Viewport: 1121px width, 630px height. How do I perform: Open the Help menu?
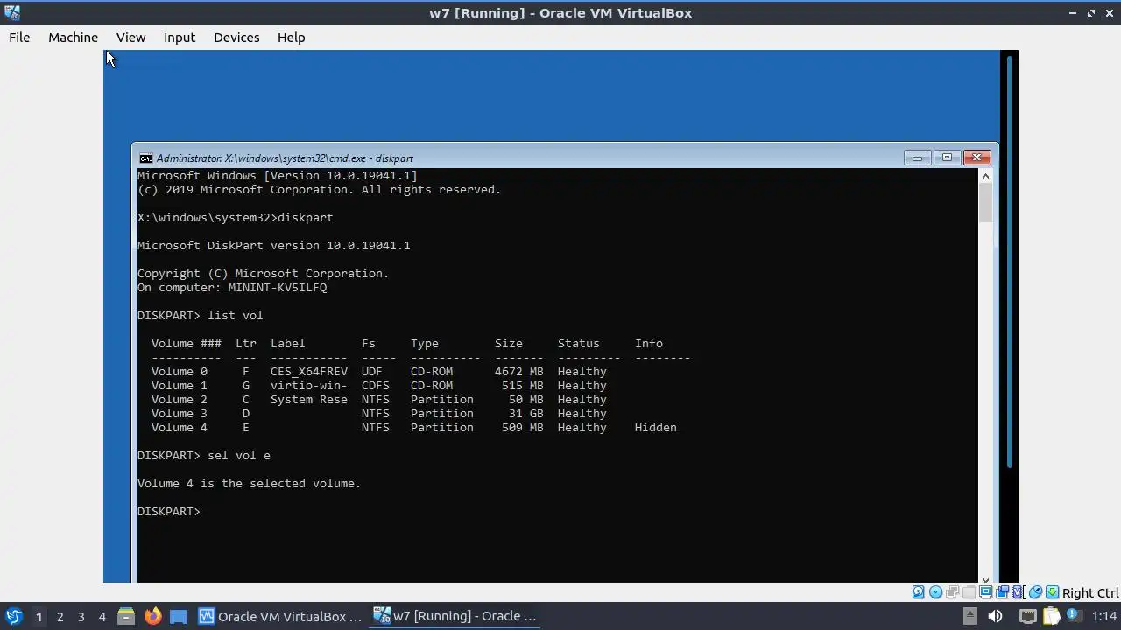pos(291,38)
